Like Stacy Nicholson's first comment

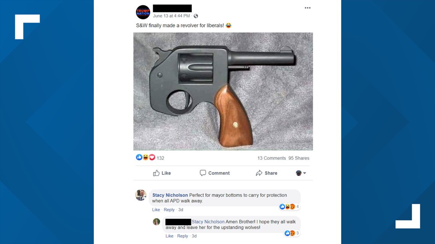[156, 210]
